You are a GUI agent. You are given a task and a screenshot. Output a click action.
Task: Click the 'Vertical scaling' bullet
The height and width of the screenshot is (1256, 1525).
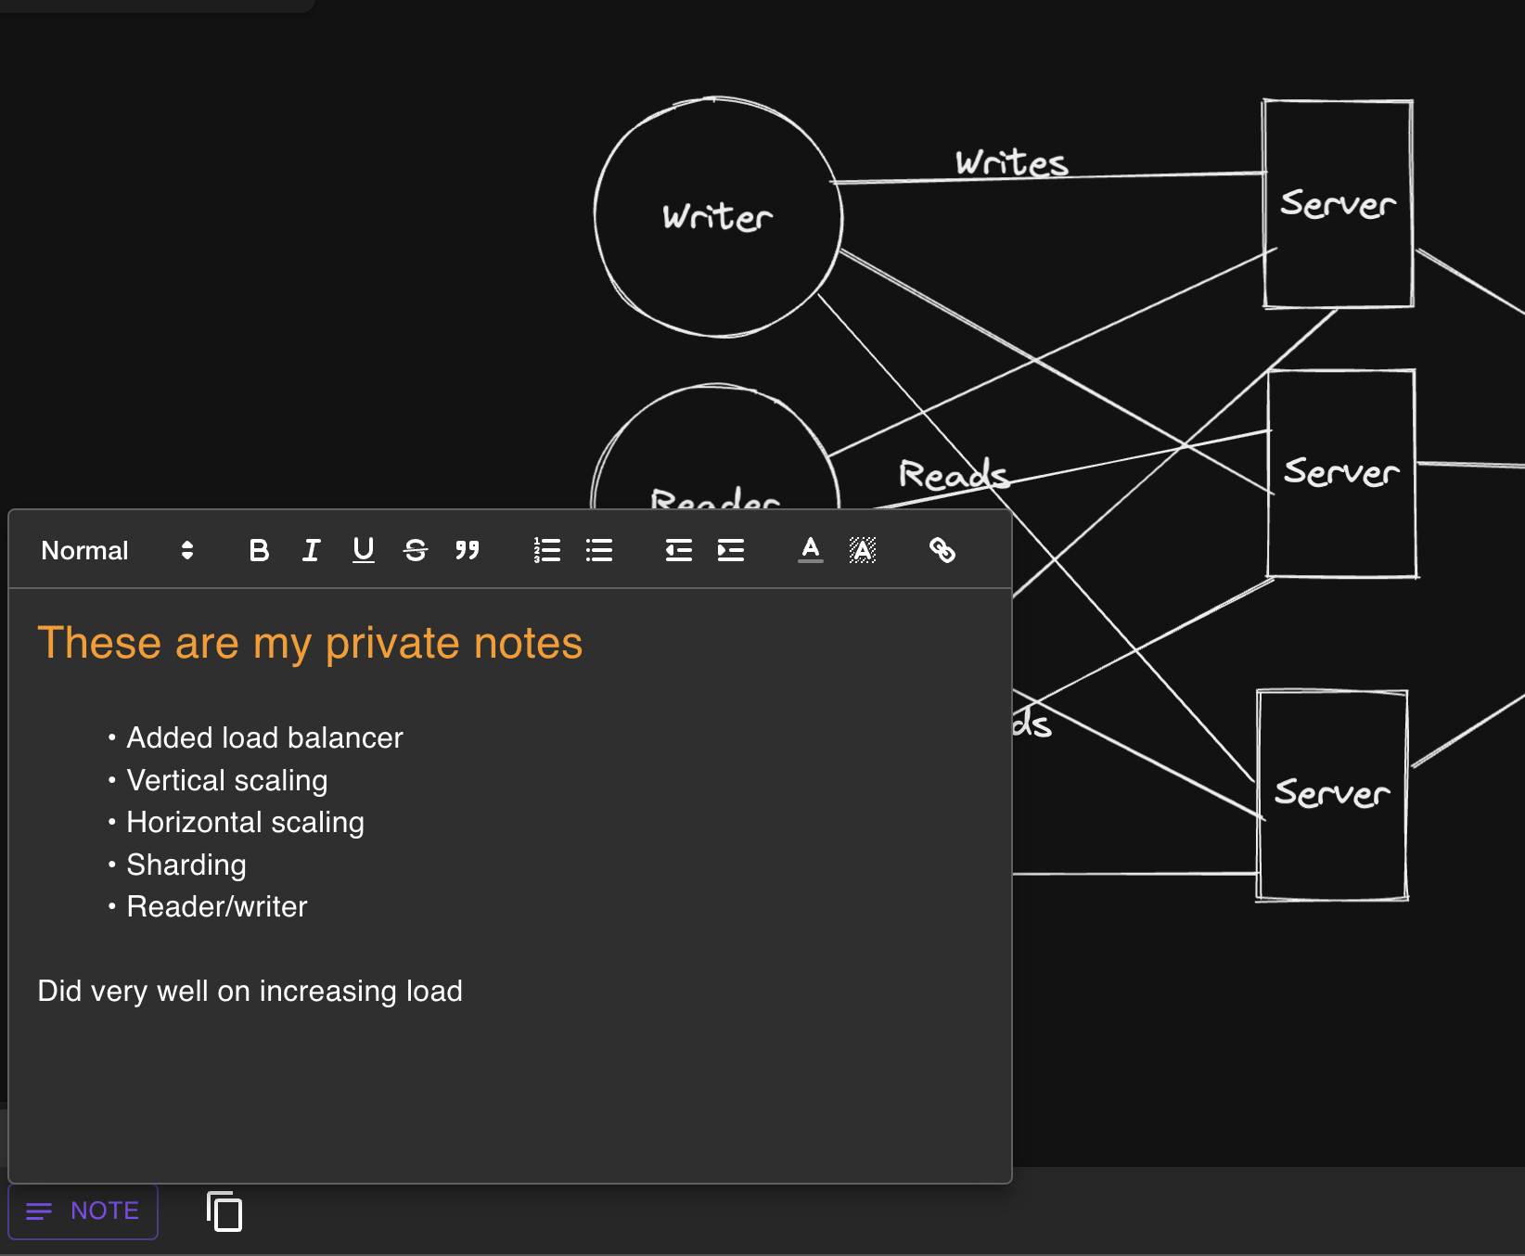[226, 780]
